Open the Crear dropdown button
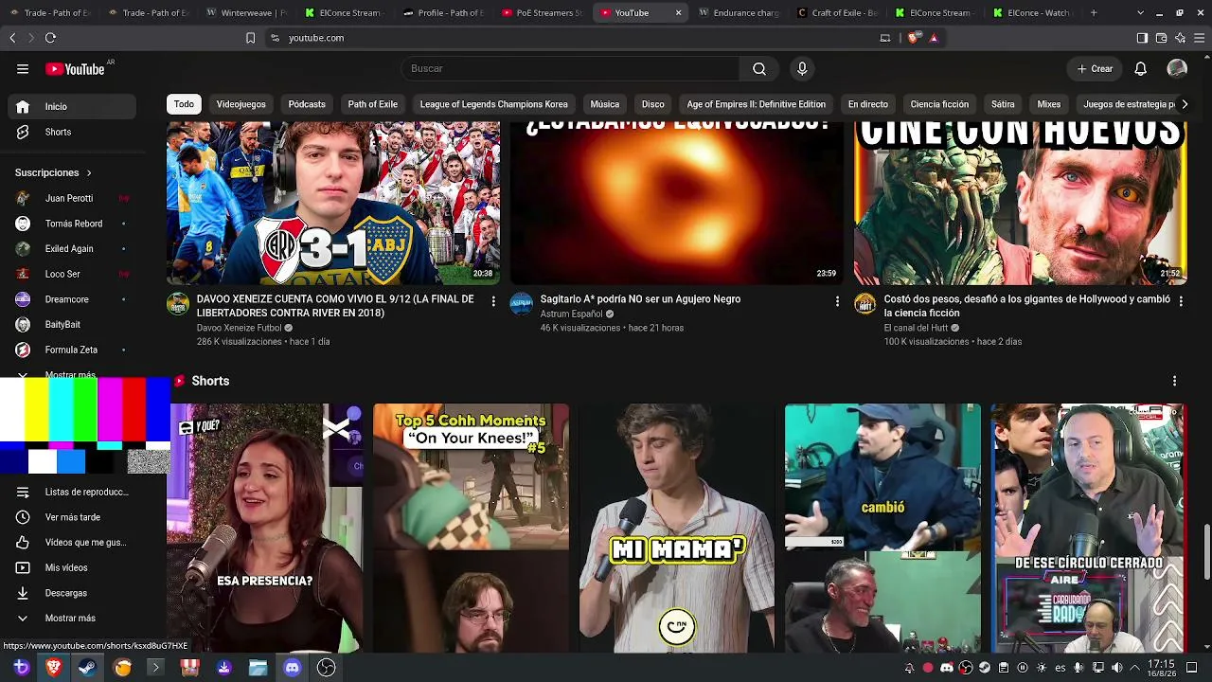This screenshot has height=682, width=1212. [1095, 68]
